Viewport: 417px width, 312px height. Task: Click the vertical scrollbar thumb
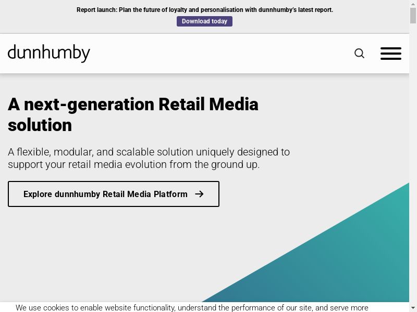(413, 16)
